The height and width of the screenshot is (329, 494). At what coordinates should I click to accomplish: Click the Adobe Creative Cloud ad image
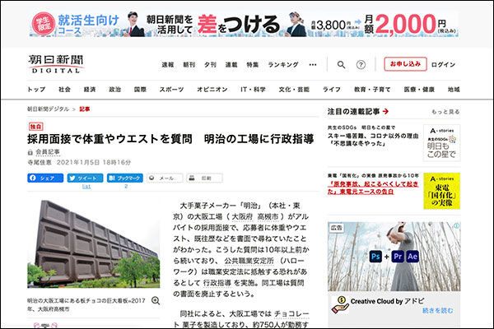coord(394,257)
